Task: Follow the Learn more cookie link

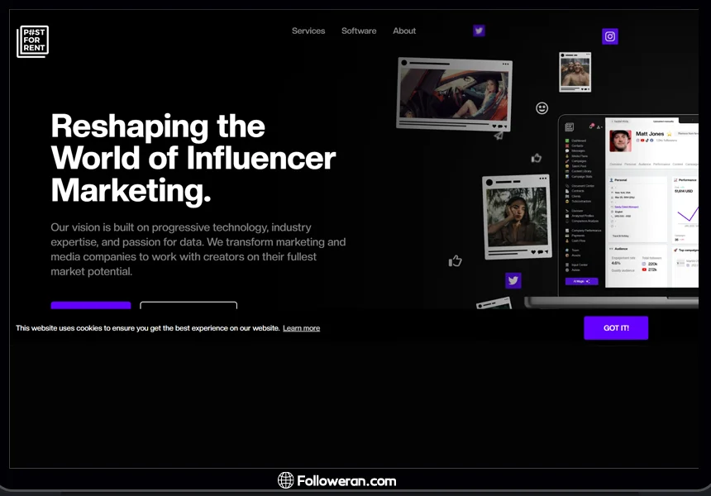Action: 301,328
